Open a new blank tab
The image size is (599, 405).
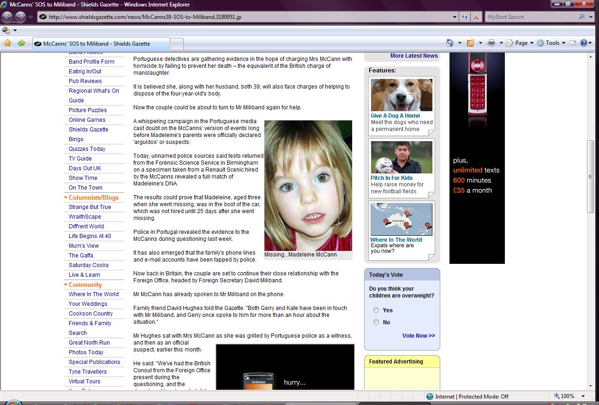pyautogui.click(x=177, y=44)
